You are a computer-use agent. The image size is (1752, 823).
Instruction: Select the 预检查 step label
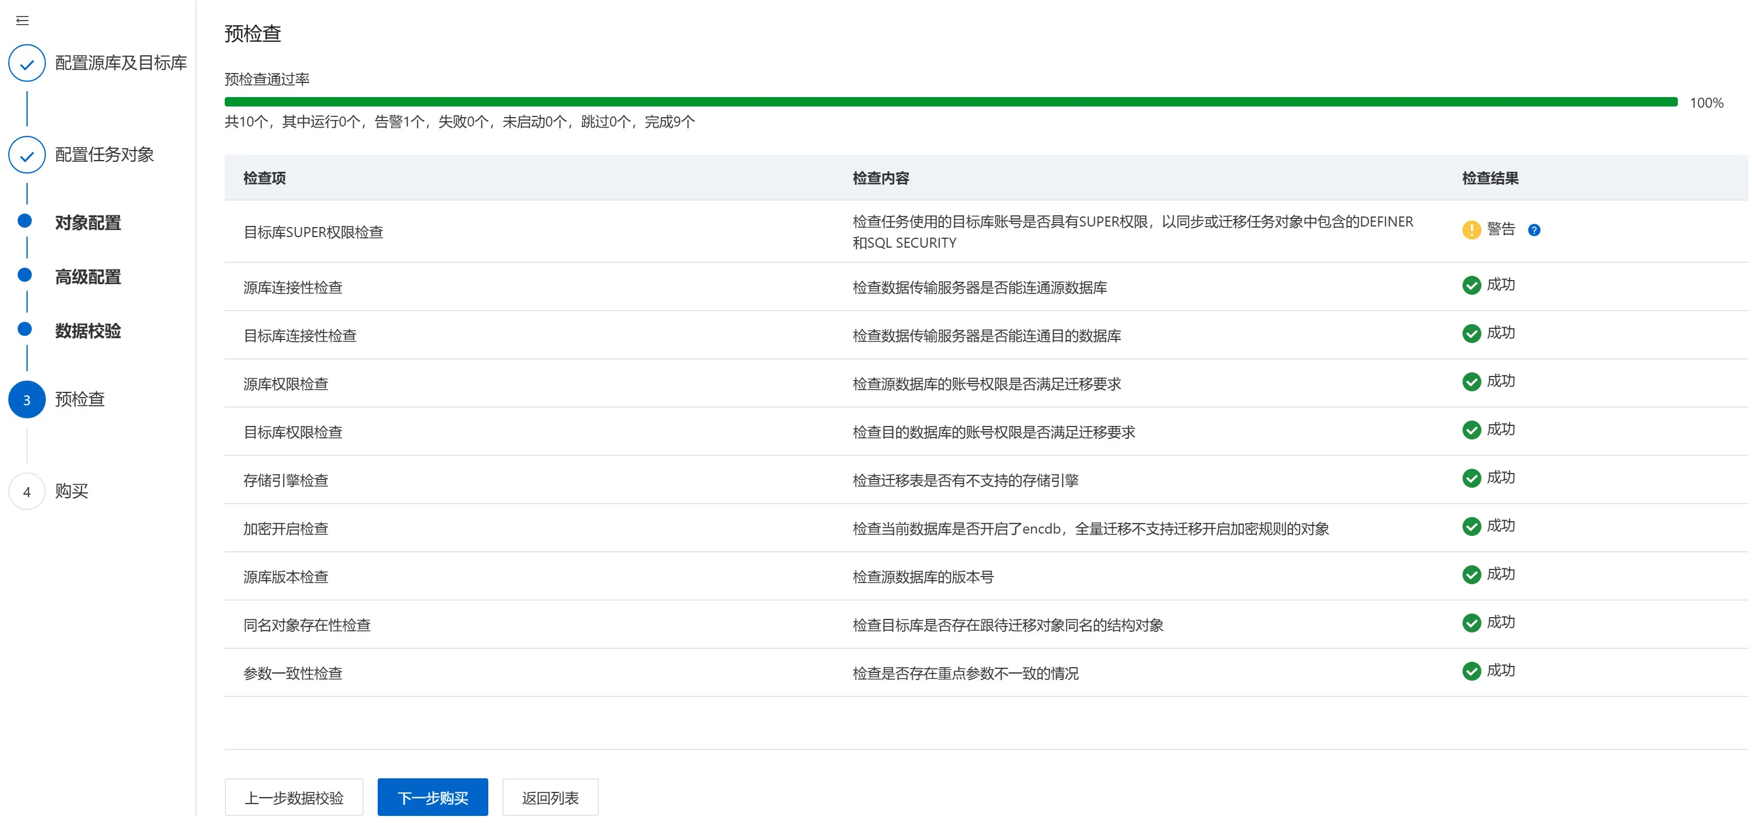[x=79, y=399]
